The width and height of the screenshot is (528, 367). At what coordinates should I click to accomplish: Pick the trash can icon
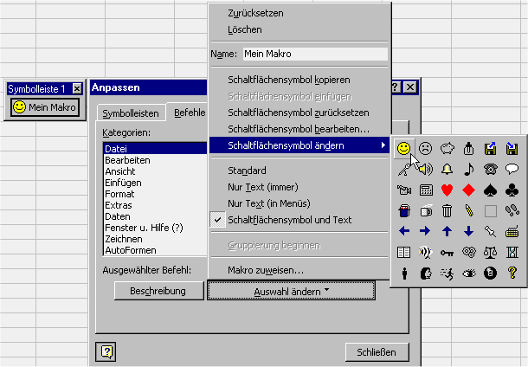(447, 210)
